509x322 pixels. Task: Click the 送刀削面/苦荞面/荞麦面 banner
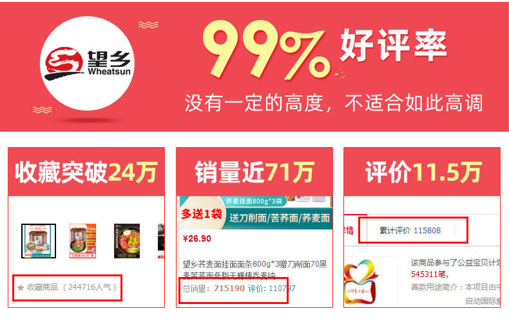click(x=280, y=218)
